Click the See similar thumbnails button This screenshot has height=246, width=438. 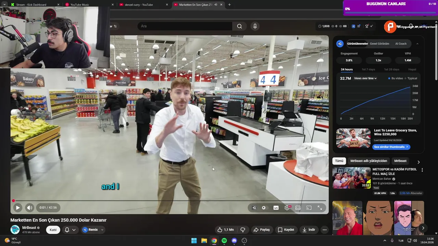point(391,147)
